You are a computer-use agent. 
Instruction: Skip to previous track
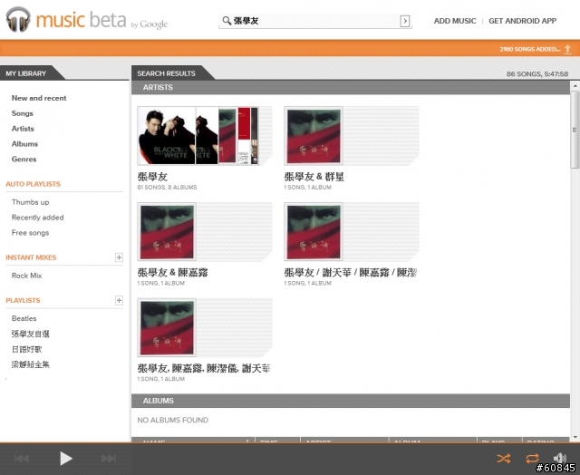tap(22, 459)
